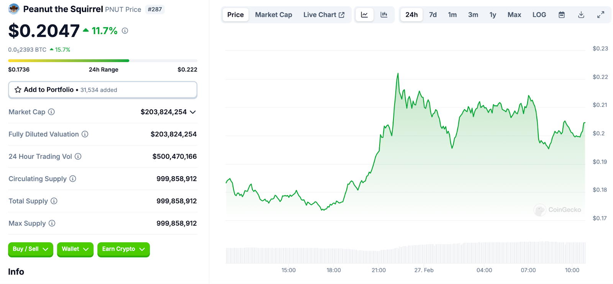Select the 24h time range
This screenshot has height=284, width=613.
pos(411,15)
